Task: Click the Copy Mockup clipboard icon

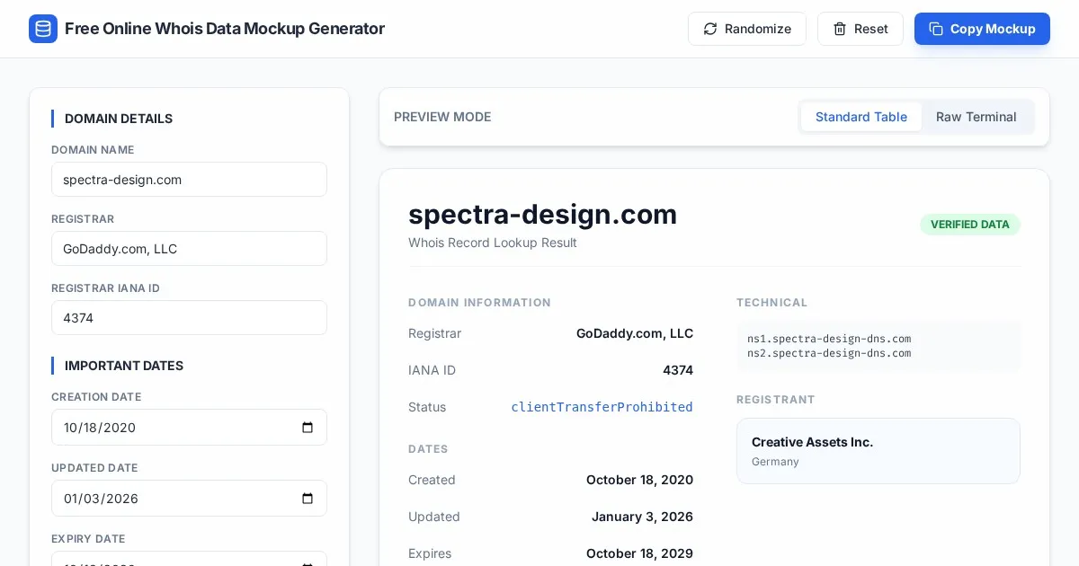Action: pyautogui.click(x=936, y=29)
